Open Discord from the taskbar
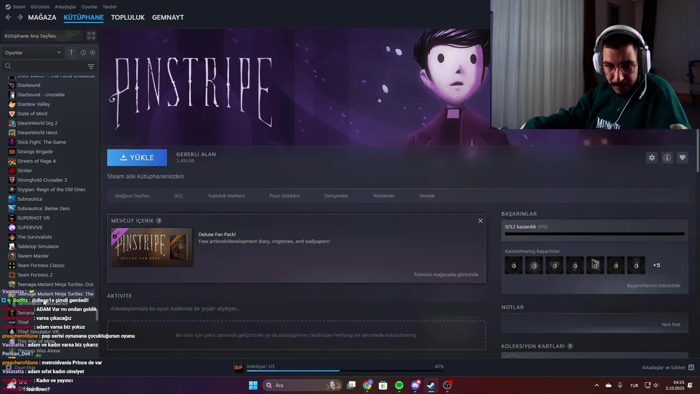The width and height of the screenshot is (700, 394). tap(415, 385)
